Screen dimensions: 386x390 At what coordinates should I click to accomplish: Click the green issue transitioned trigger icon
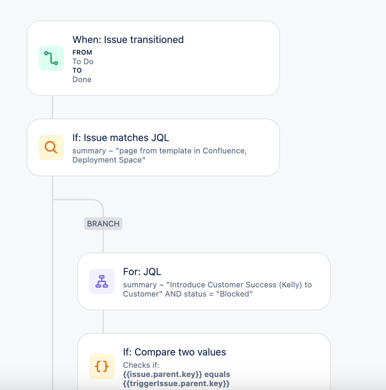coord(51,58)
